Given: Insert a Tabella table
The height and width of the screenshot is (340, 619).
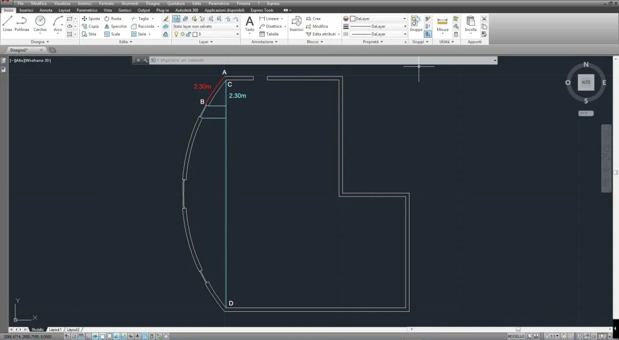Looking at the screenshot, I should (269, 35).
